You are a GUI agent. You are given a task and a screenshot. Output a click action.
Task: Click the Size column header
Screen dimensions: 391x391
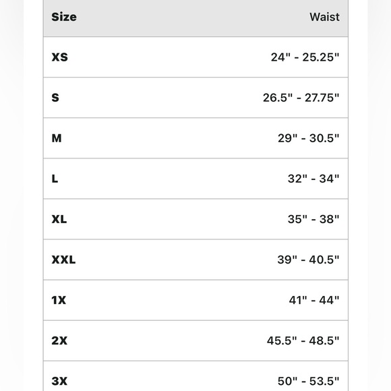64,17
